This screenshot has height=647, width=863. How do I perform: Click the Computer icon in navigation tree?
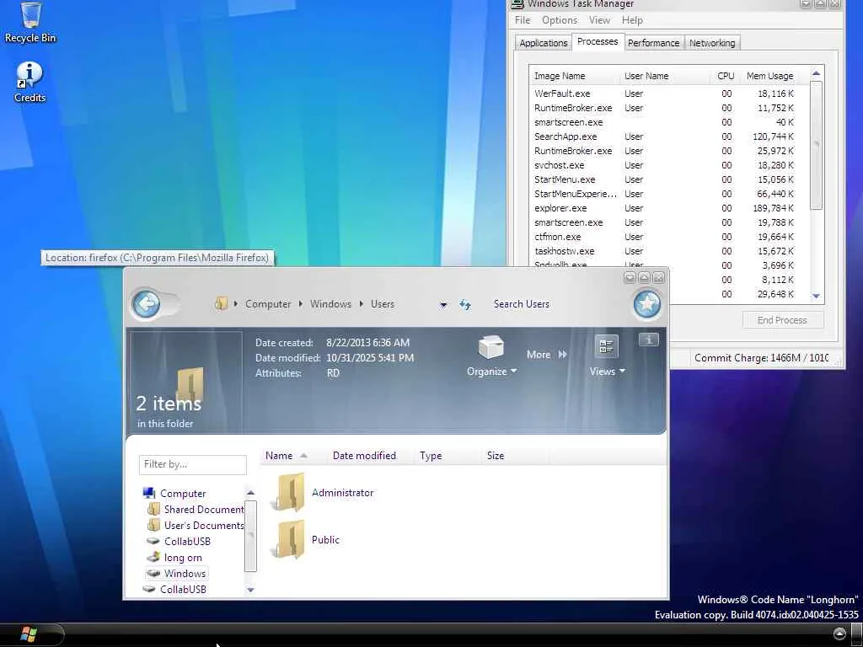pos(148,493)
